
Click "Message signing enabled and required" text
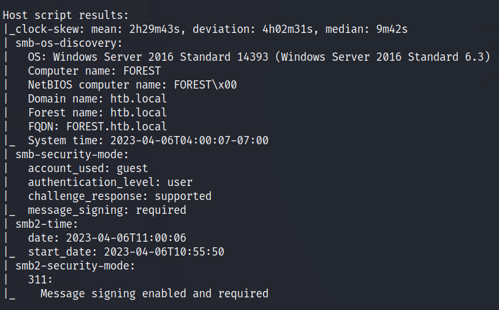click(x=155, y=294)
